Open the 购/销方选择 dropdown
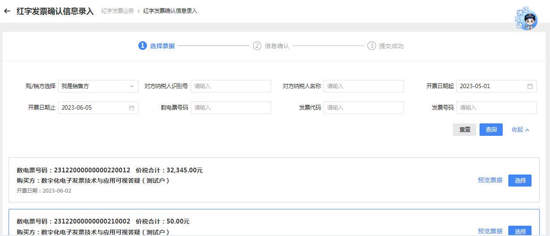This screenshot has width=550, height=236. [98, 86]
